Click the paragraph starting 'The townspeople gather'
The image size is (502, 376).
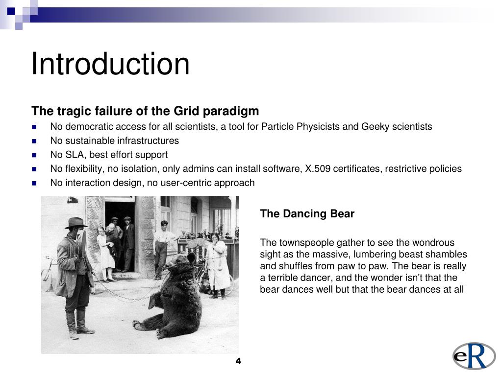coord(363,266)
